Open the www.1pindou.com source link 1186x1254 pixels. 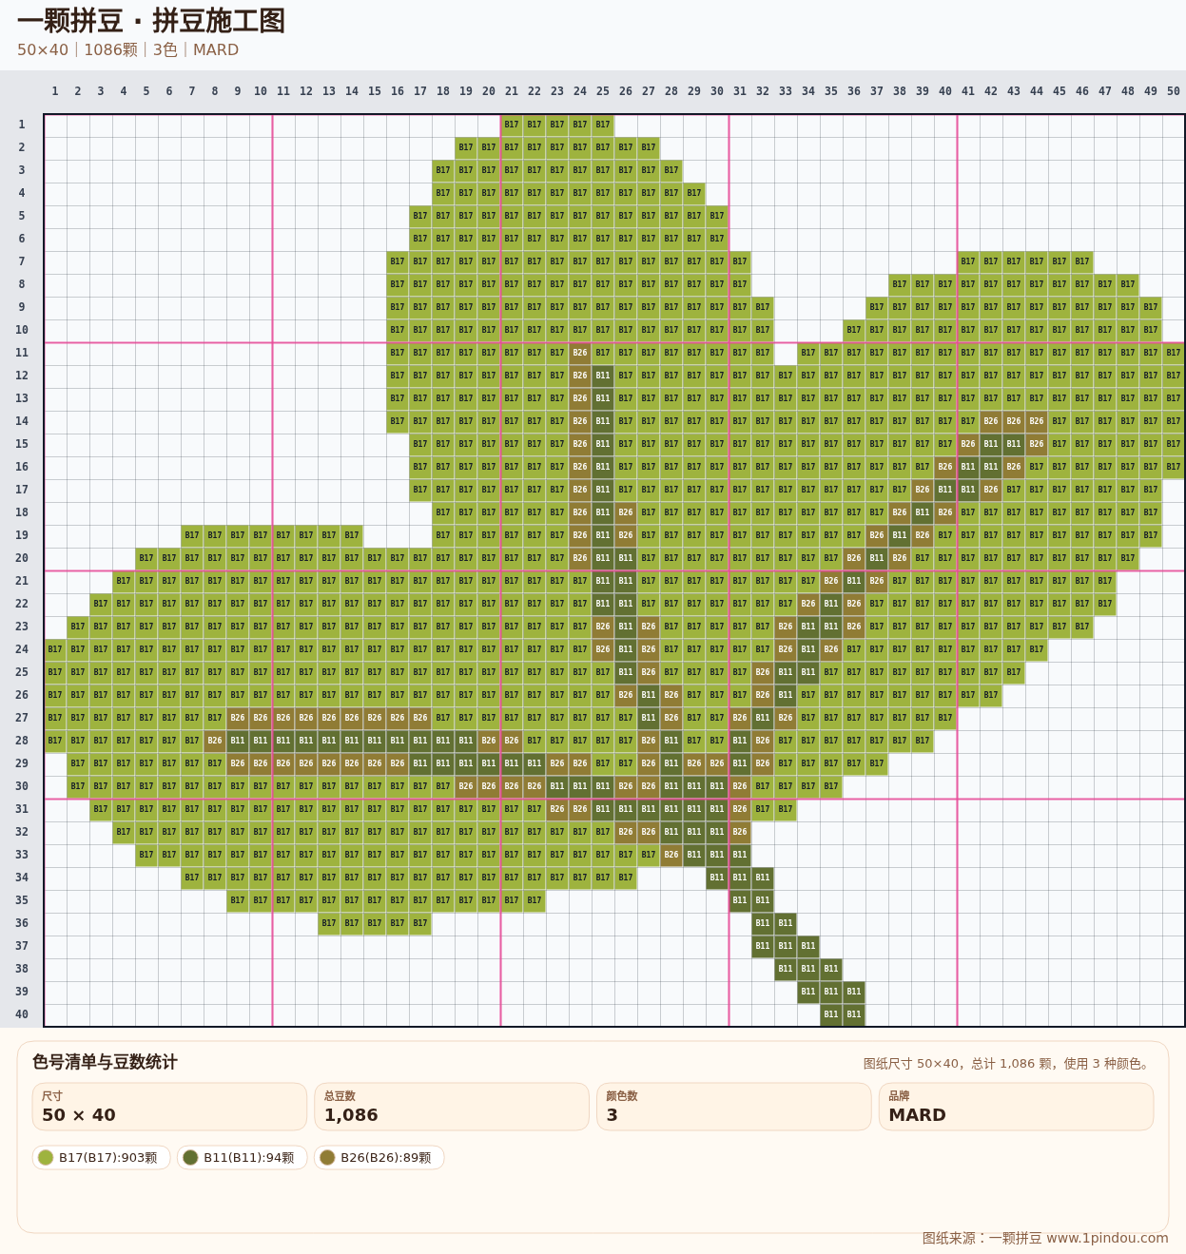click(1107, 1238)
